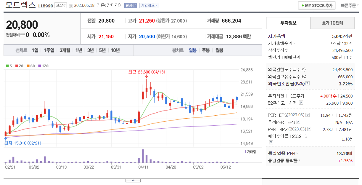Click the 시가총액순위 link

(280, 43)
